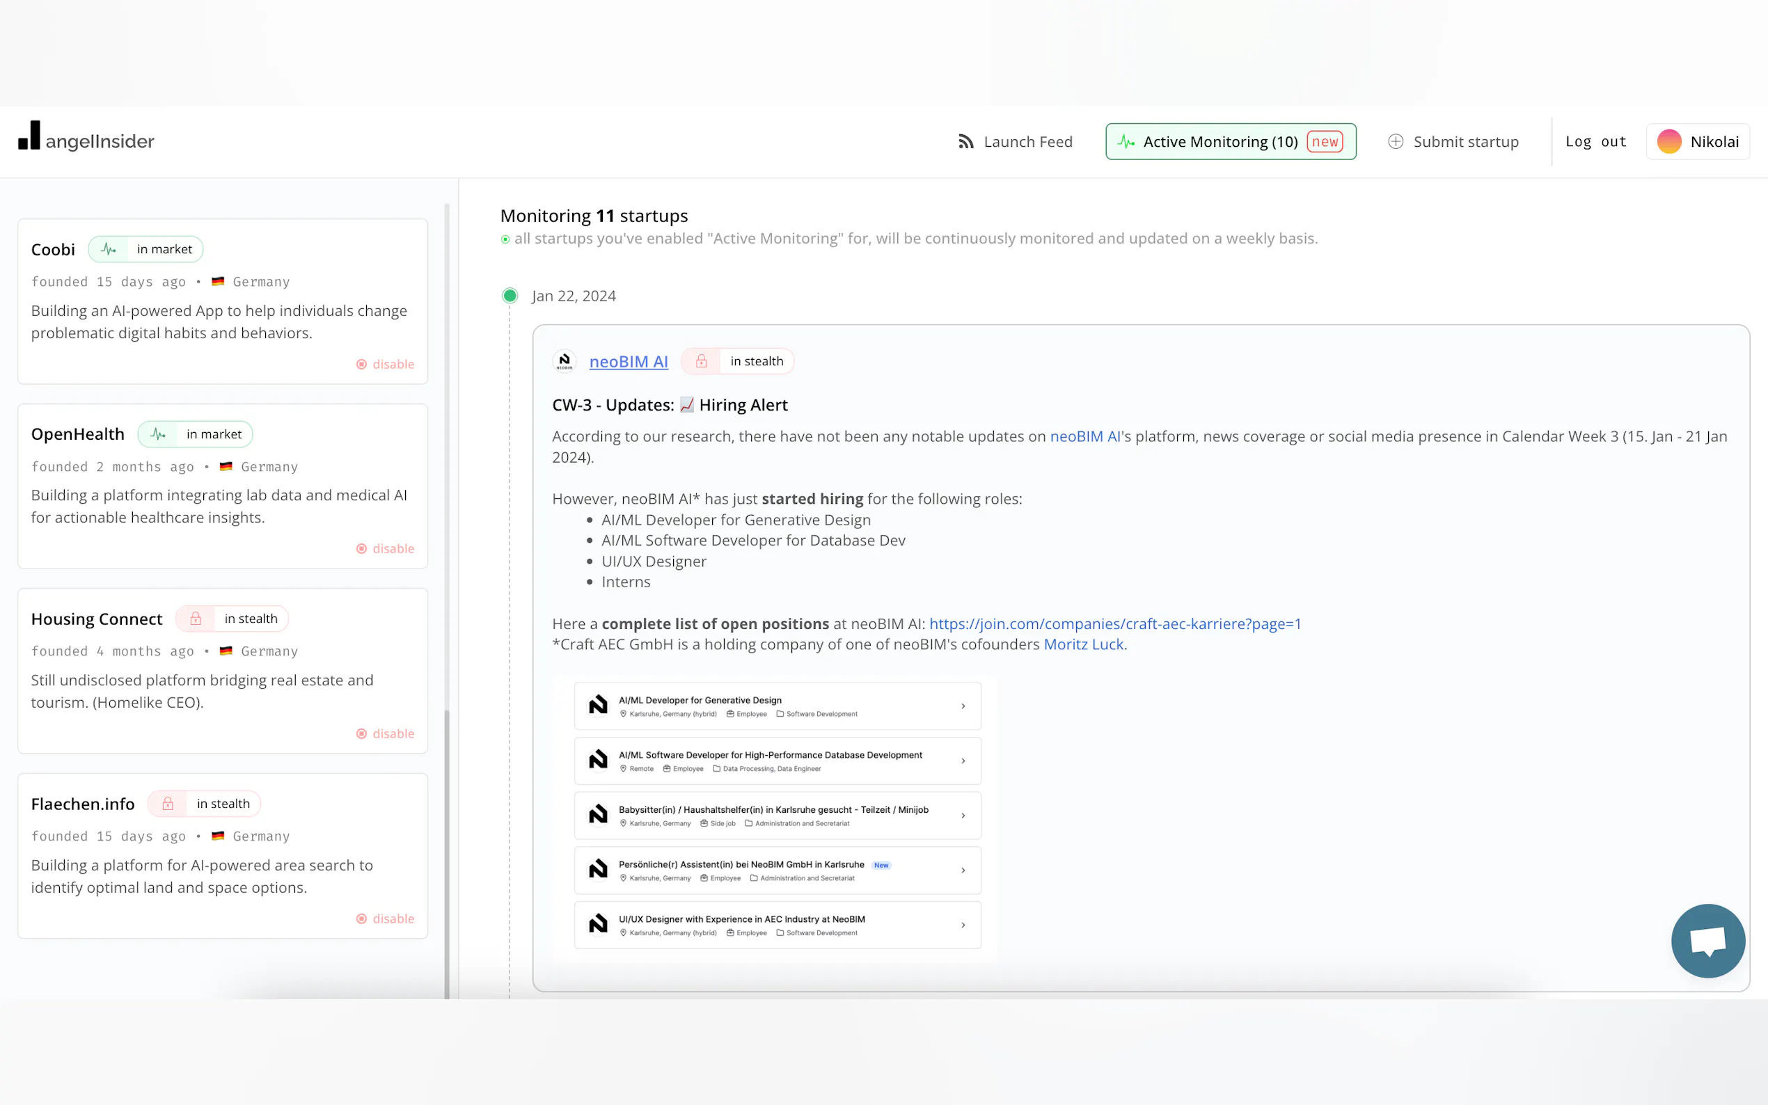This screenshot has width=1768, height=1105.
Task: Click OpenHealth's in market pulse icon
Action: (158, 434)
